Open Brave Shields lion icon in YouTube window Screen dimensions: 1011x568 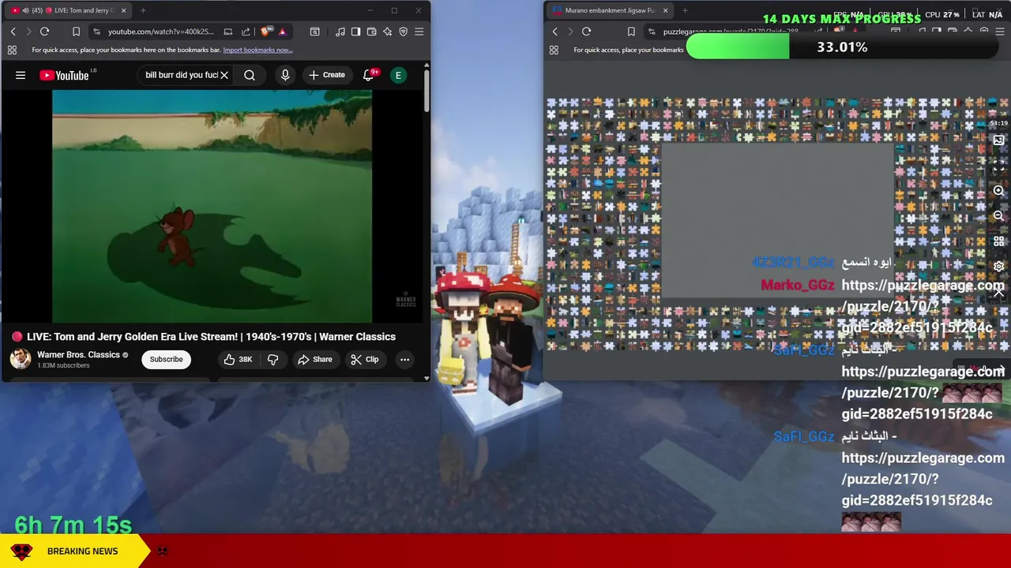[x=265, y=32]
